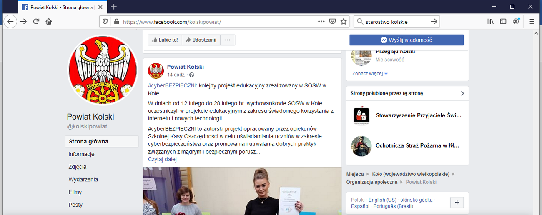Run search with the arrow in search box
Screen dimensions: 542x215
(434, 21)
